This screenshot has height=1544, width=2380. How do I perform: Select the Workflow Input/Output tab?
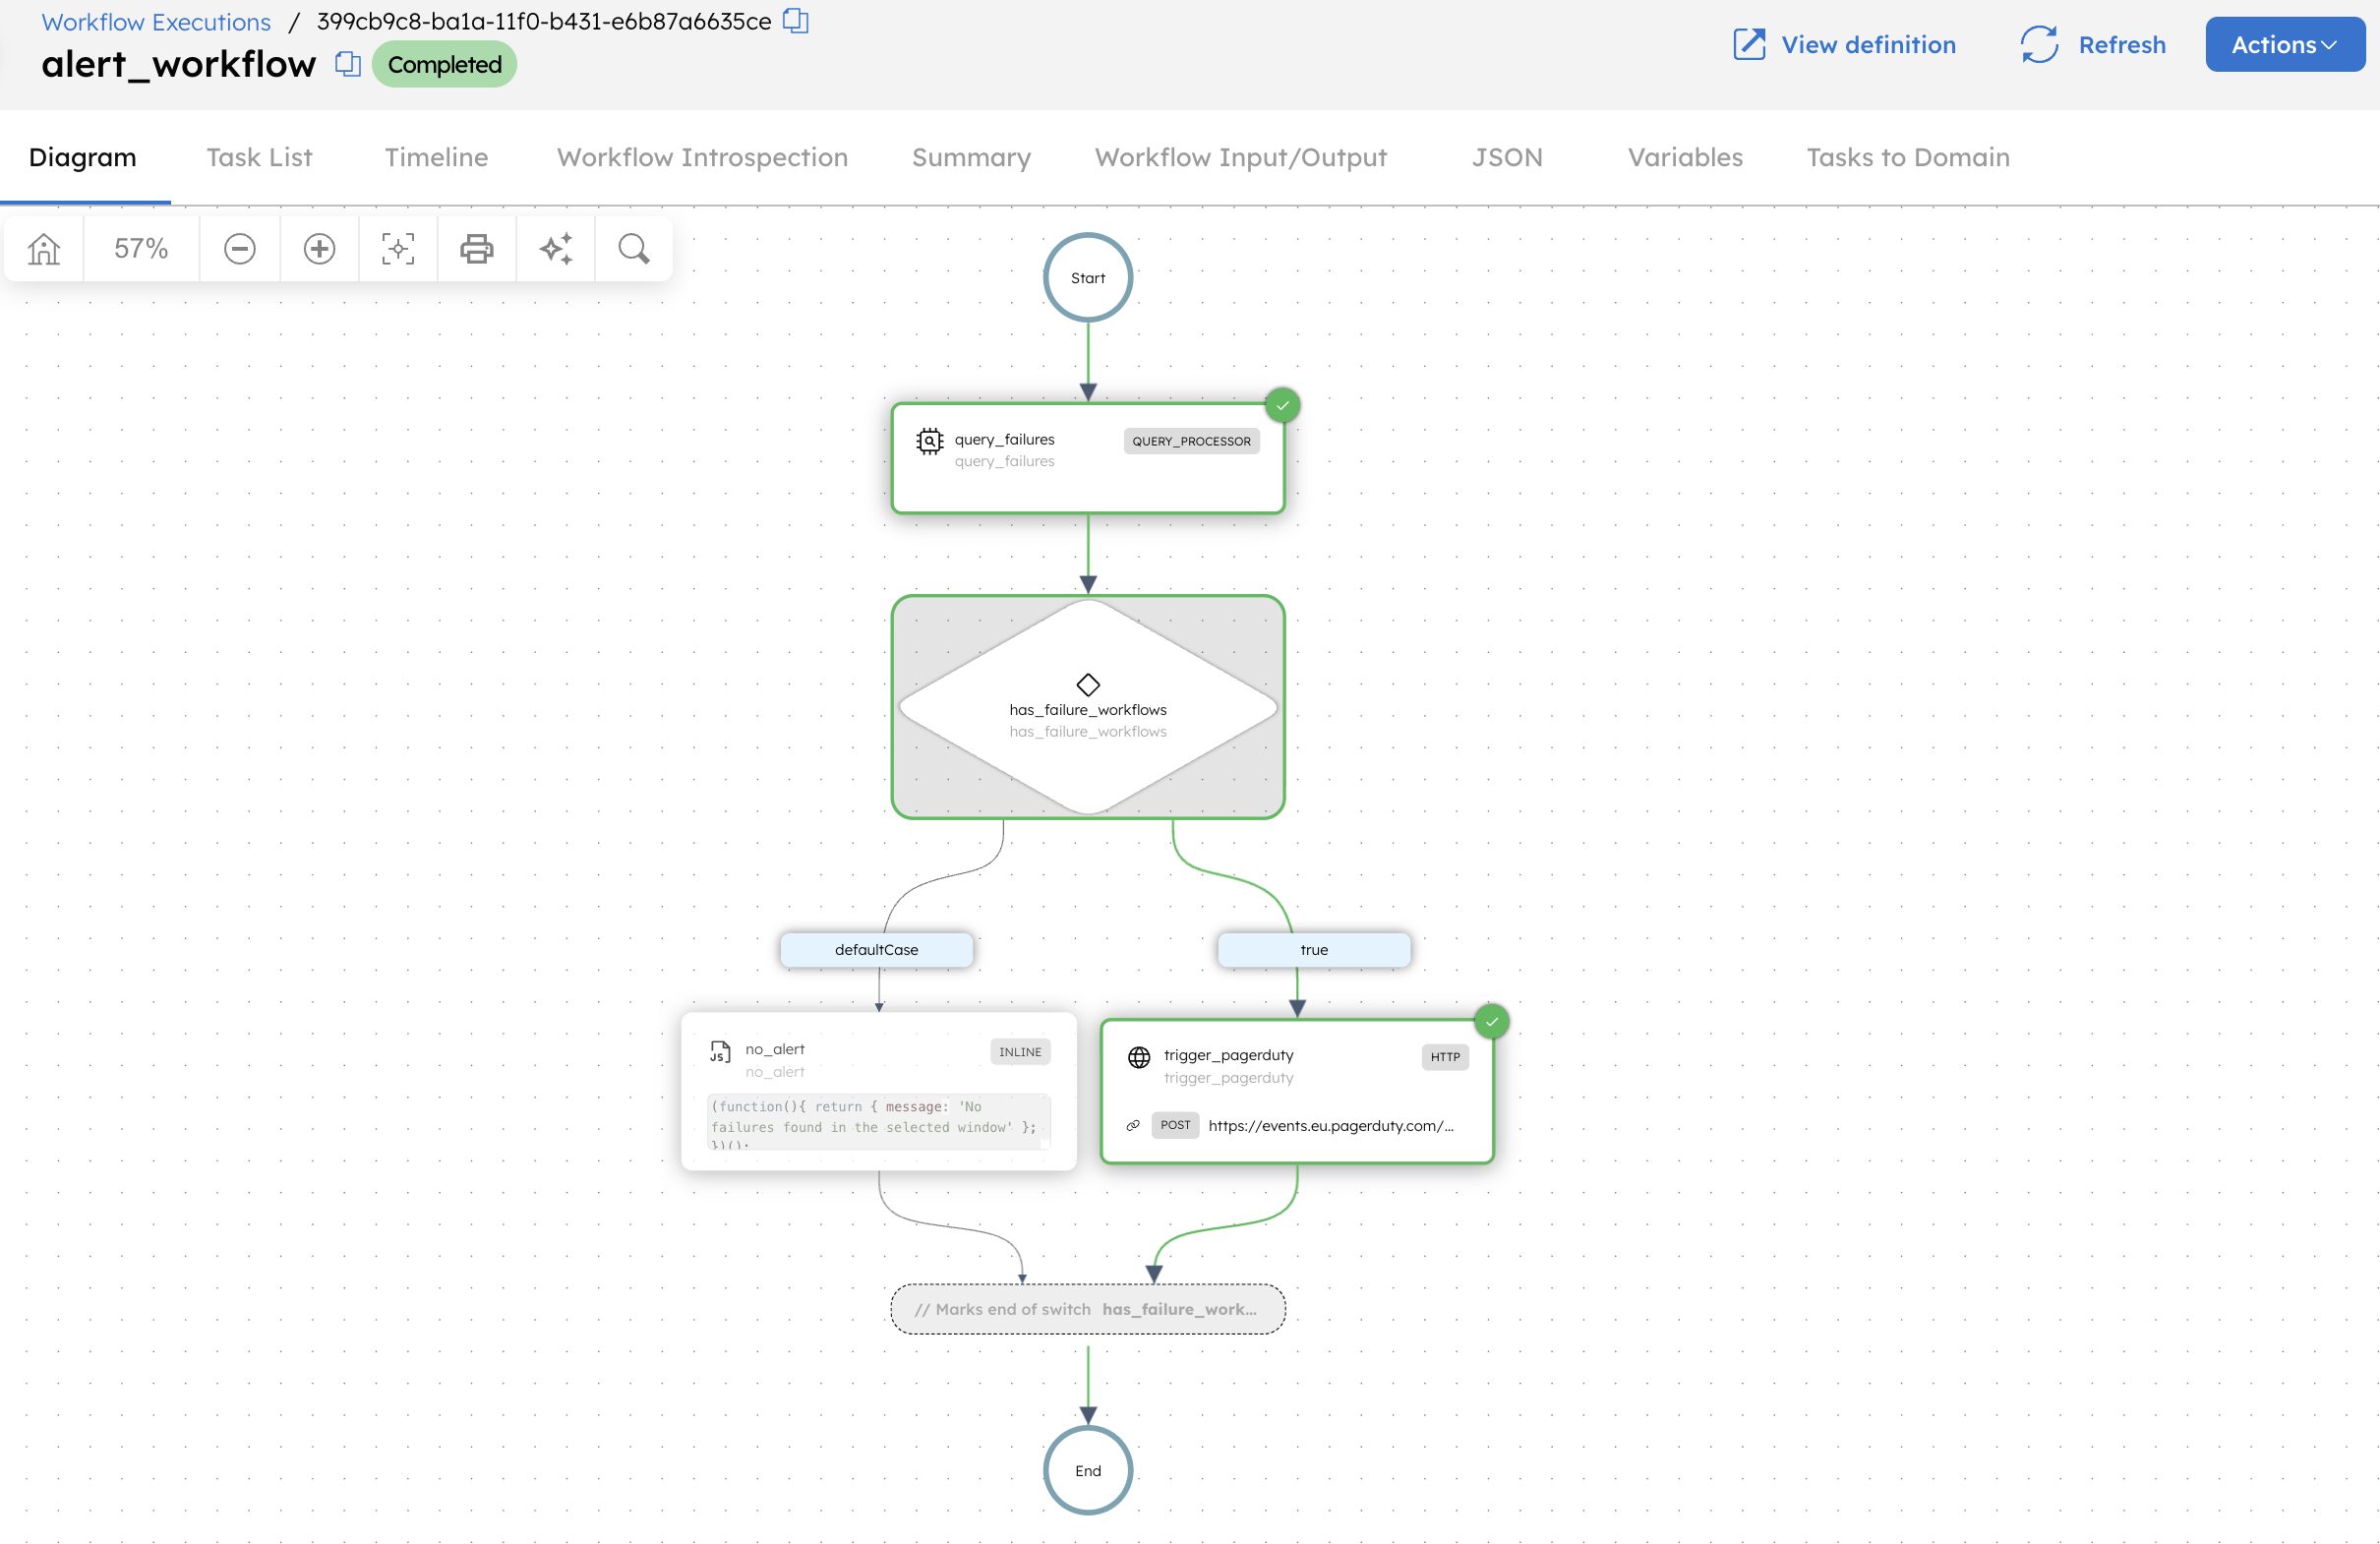[x=1240, y=157]
